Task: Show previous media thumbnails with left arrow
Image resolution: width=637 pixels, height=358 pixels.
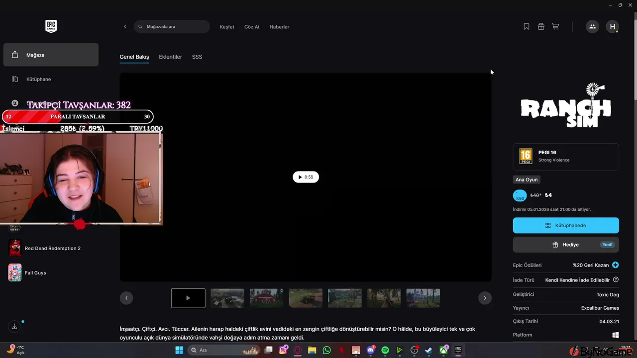Action: click(126, 298)
